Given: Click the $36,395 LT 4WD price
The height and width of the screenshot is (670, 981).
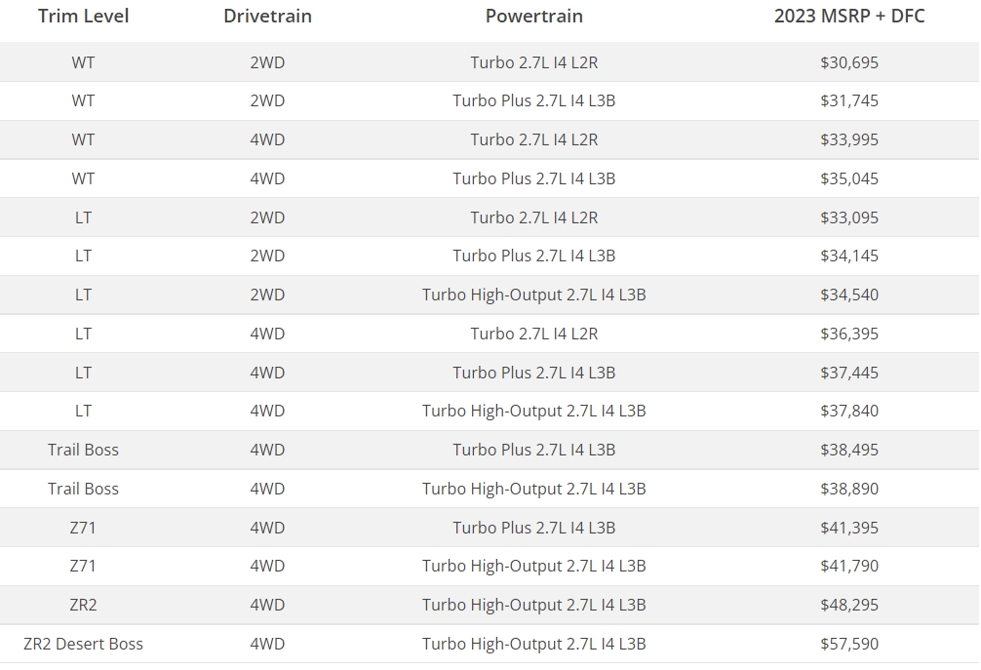Looking at the screenshot, I should 849,334.
